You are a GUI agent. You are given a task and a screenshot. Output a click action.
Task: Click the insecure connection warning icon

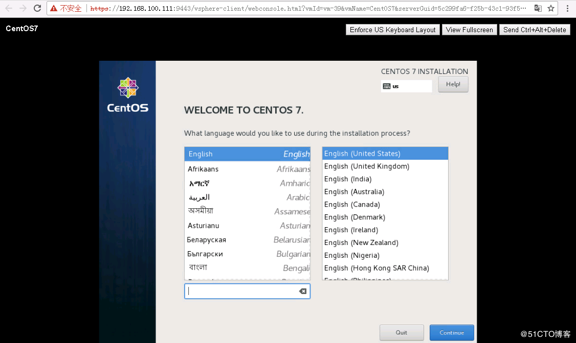[x=54, y=9]
